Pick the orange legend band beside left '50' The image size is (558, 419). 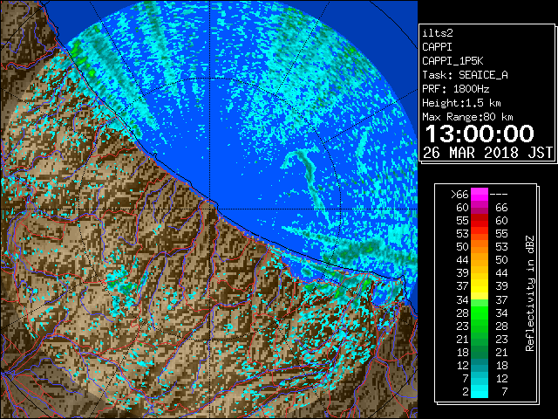click(x=480, y=247)
